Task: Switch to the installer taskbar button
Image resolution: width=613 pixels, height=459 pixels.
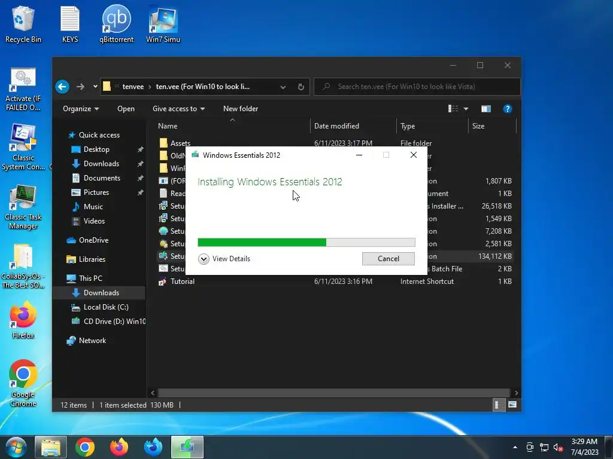Action: tap(187, 447)
